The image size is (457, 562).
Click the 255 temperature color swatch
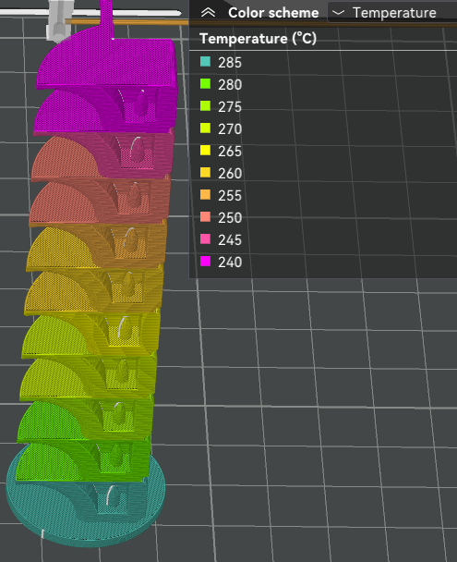point(205,195)
